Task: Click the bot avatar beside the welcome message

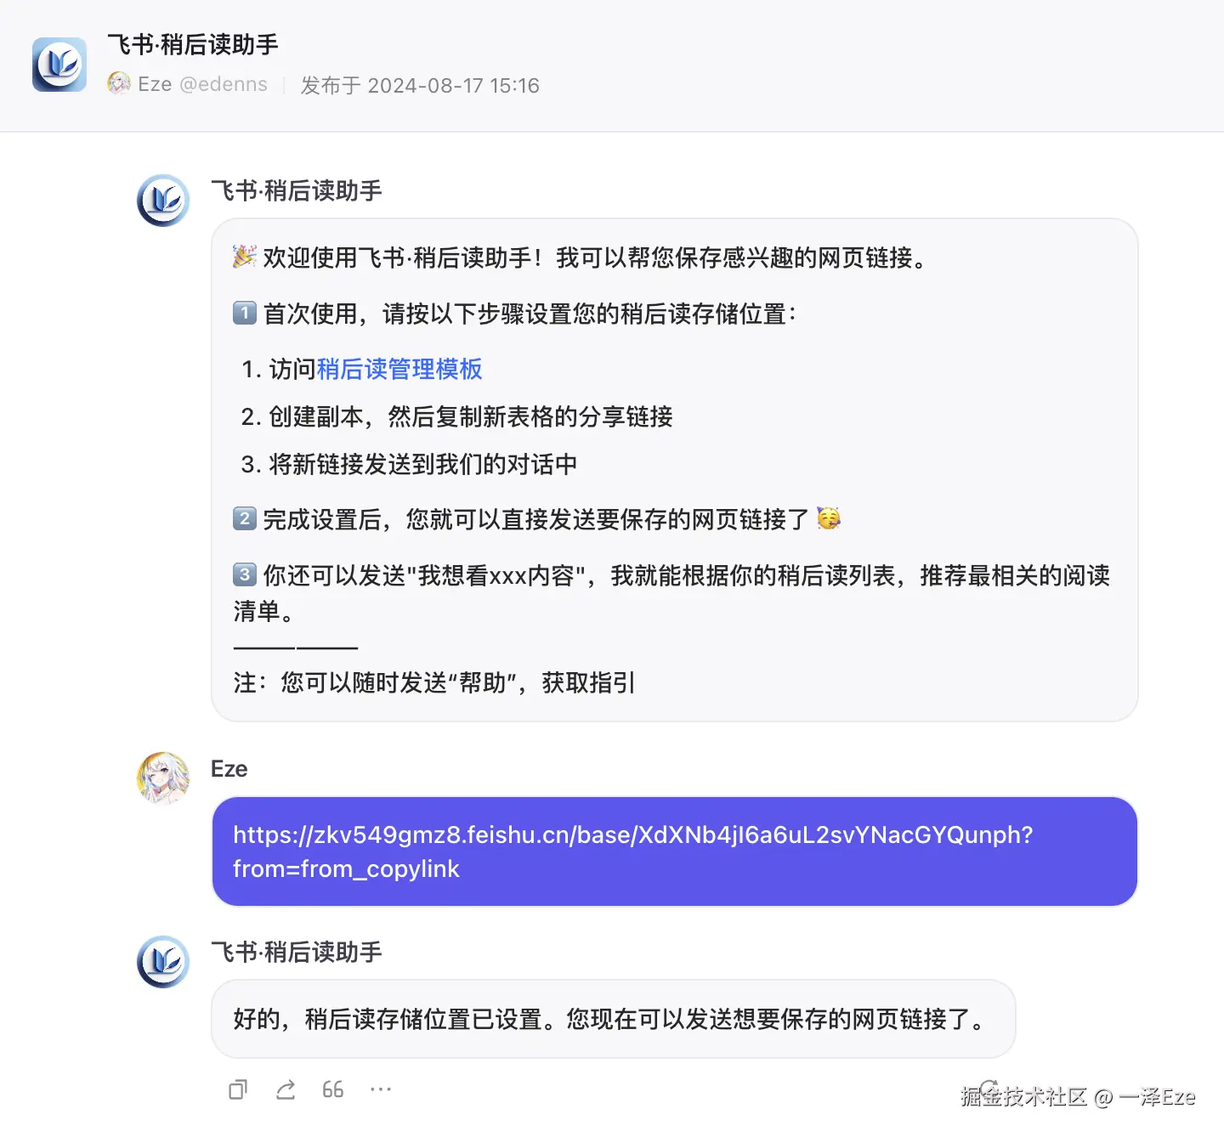Action: [x=163, y=201]
